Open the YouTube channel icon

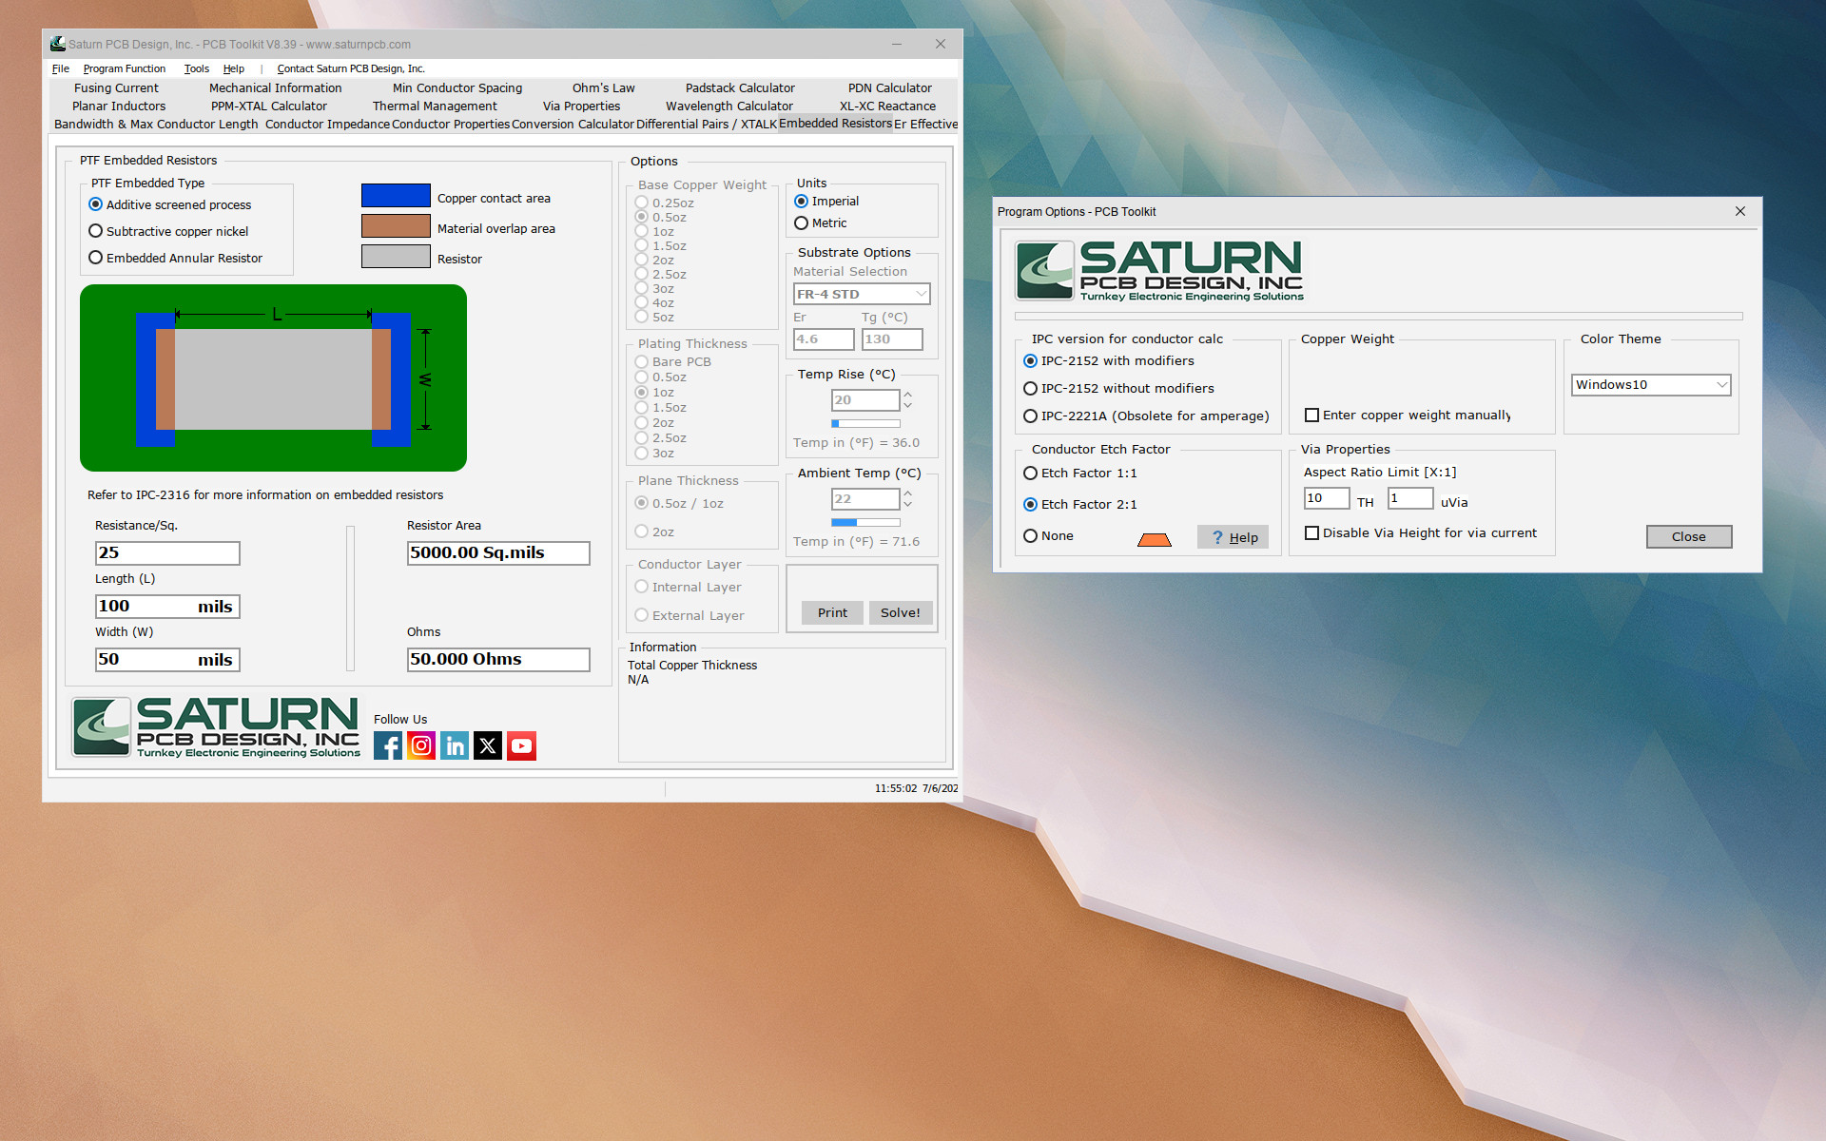[521, 745]
